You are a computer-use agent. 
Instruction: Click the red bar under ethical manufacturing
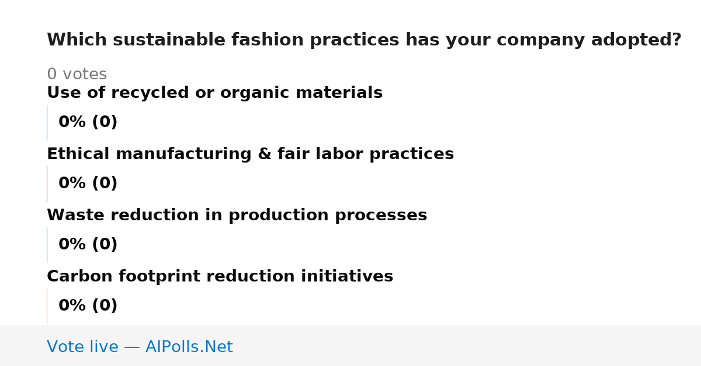pyautogui.click(x=47, y=184)
